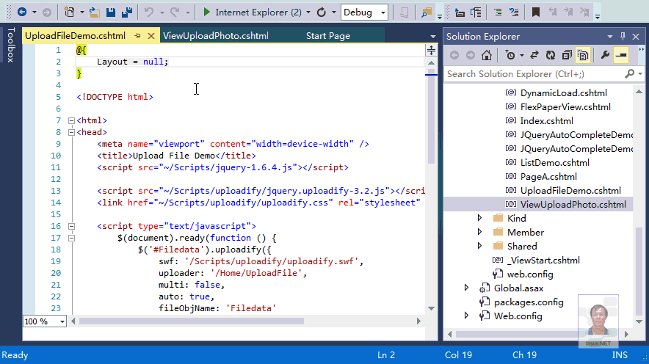Click Sync with Active Document icon
The height and width of the screenshot is (364, 649).
point(534,55)
